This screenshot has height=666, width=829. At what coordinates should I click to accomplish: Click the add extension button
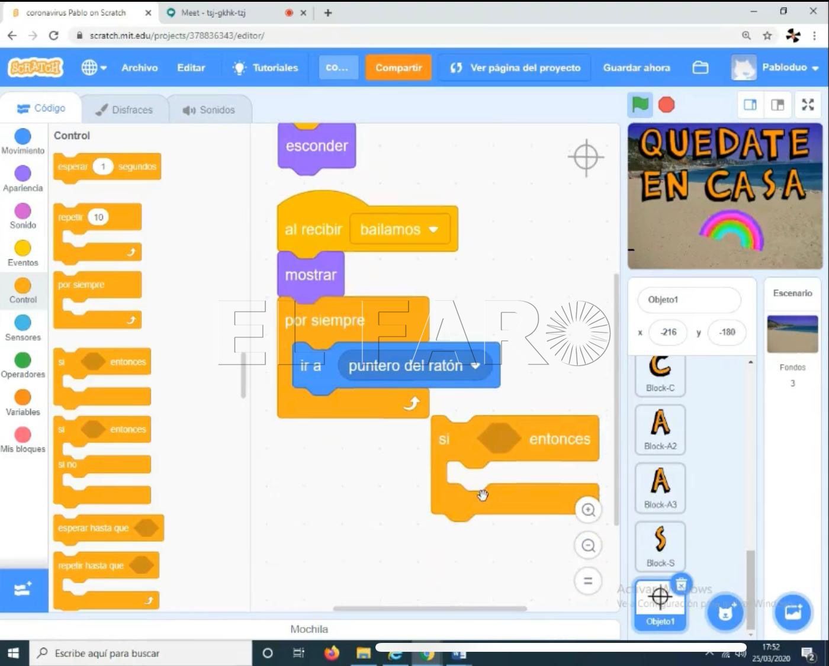[x=24, y=590]
